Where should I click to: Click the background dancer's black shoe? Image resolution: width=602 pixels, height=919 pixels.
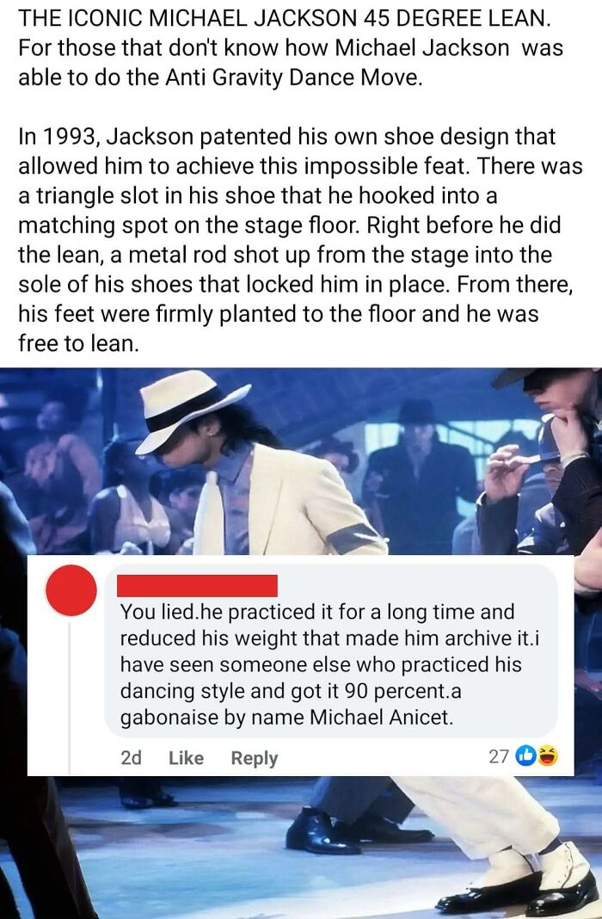click(321, 831)
